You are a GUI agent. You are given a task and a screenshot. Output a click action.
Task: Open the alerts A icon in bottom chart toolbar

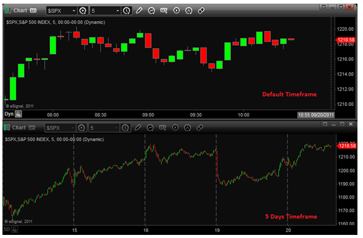coord(188,128)
